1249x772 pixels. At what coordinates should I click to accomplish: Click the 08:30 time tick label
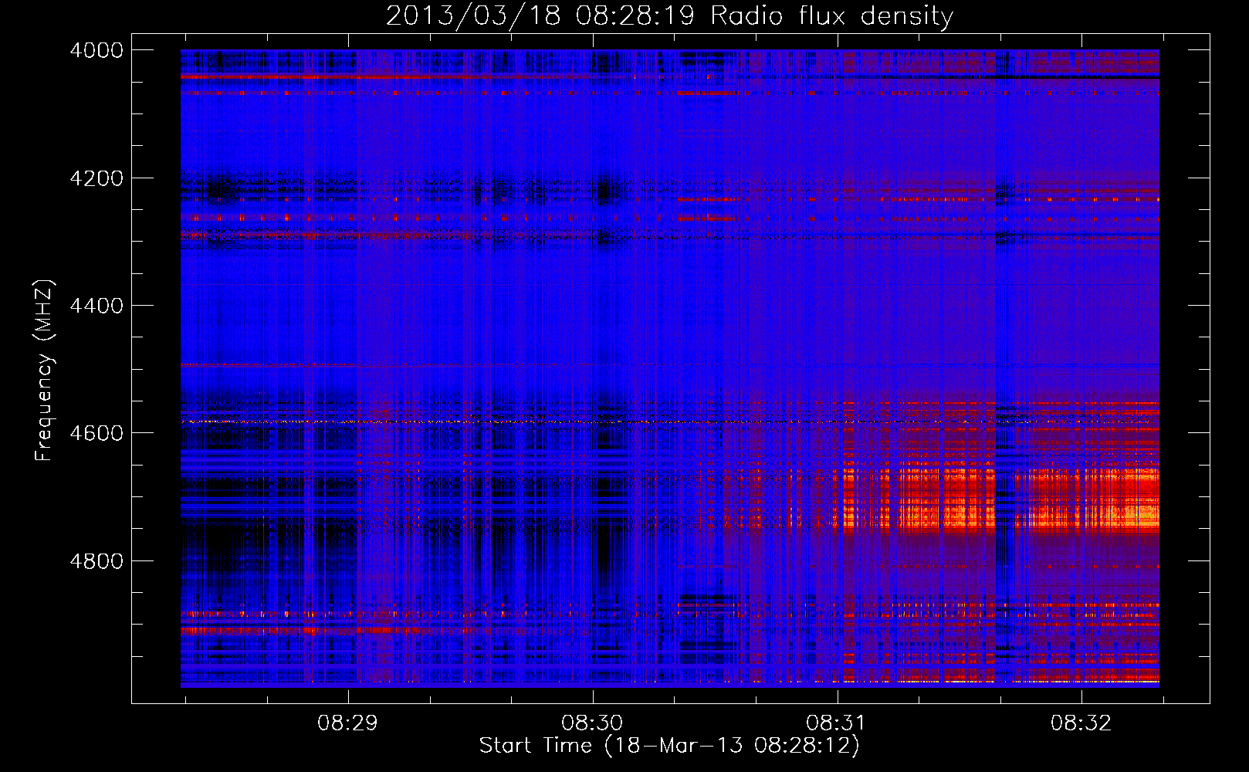[x=593, y=723]
